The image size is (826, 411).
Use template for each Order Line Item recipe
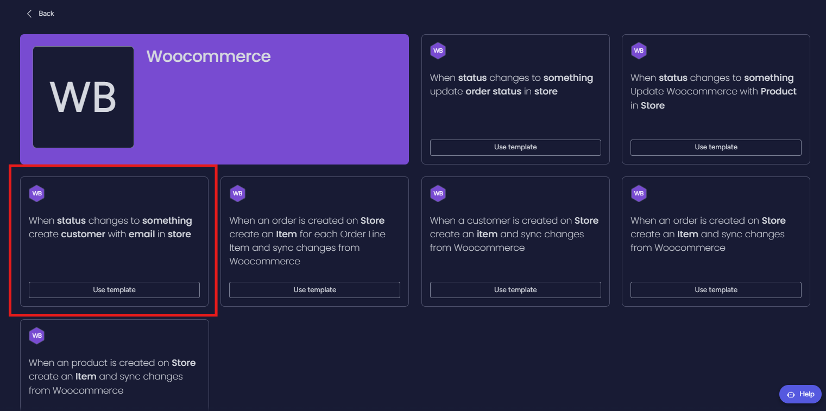point(314,290)
